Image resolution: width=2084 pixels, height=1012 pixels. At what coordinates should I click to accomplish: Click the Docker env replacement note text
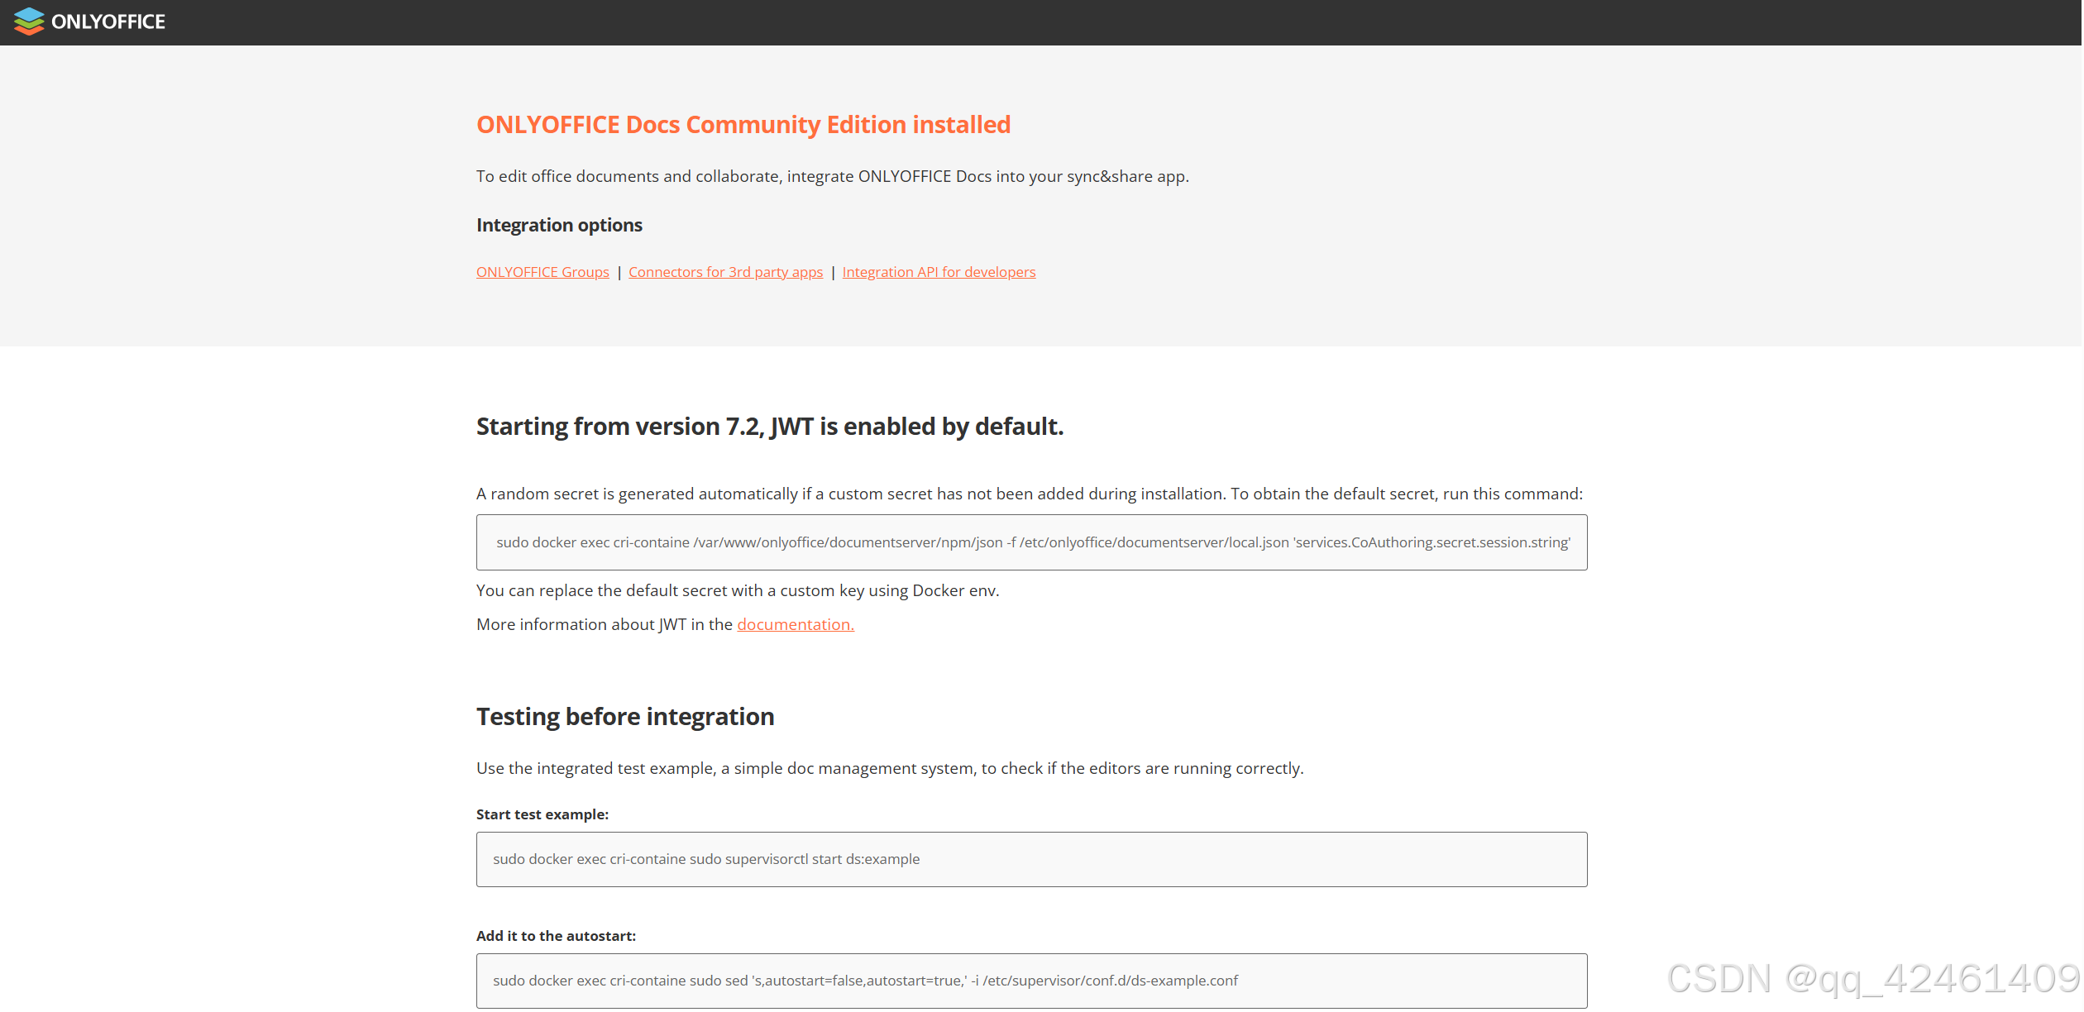[x=737, y=590]
